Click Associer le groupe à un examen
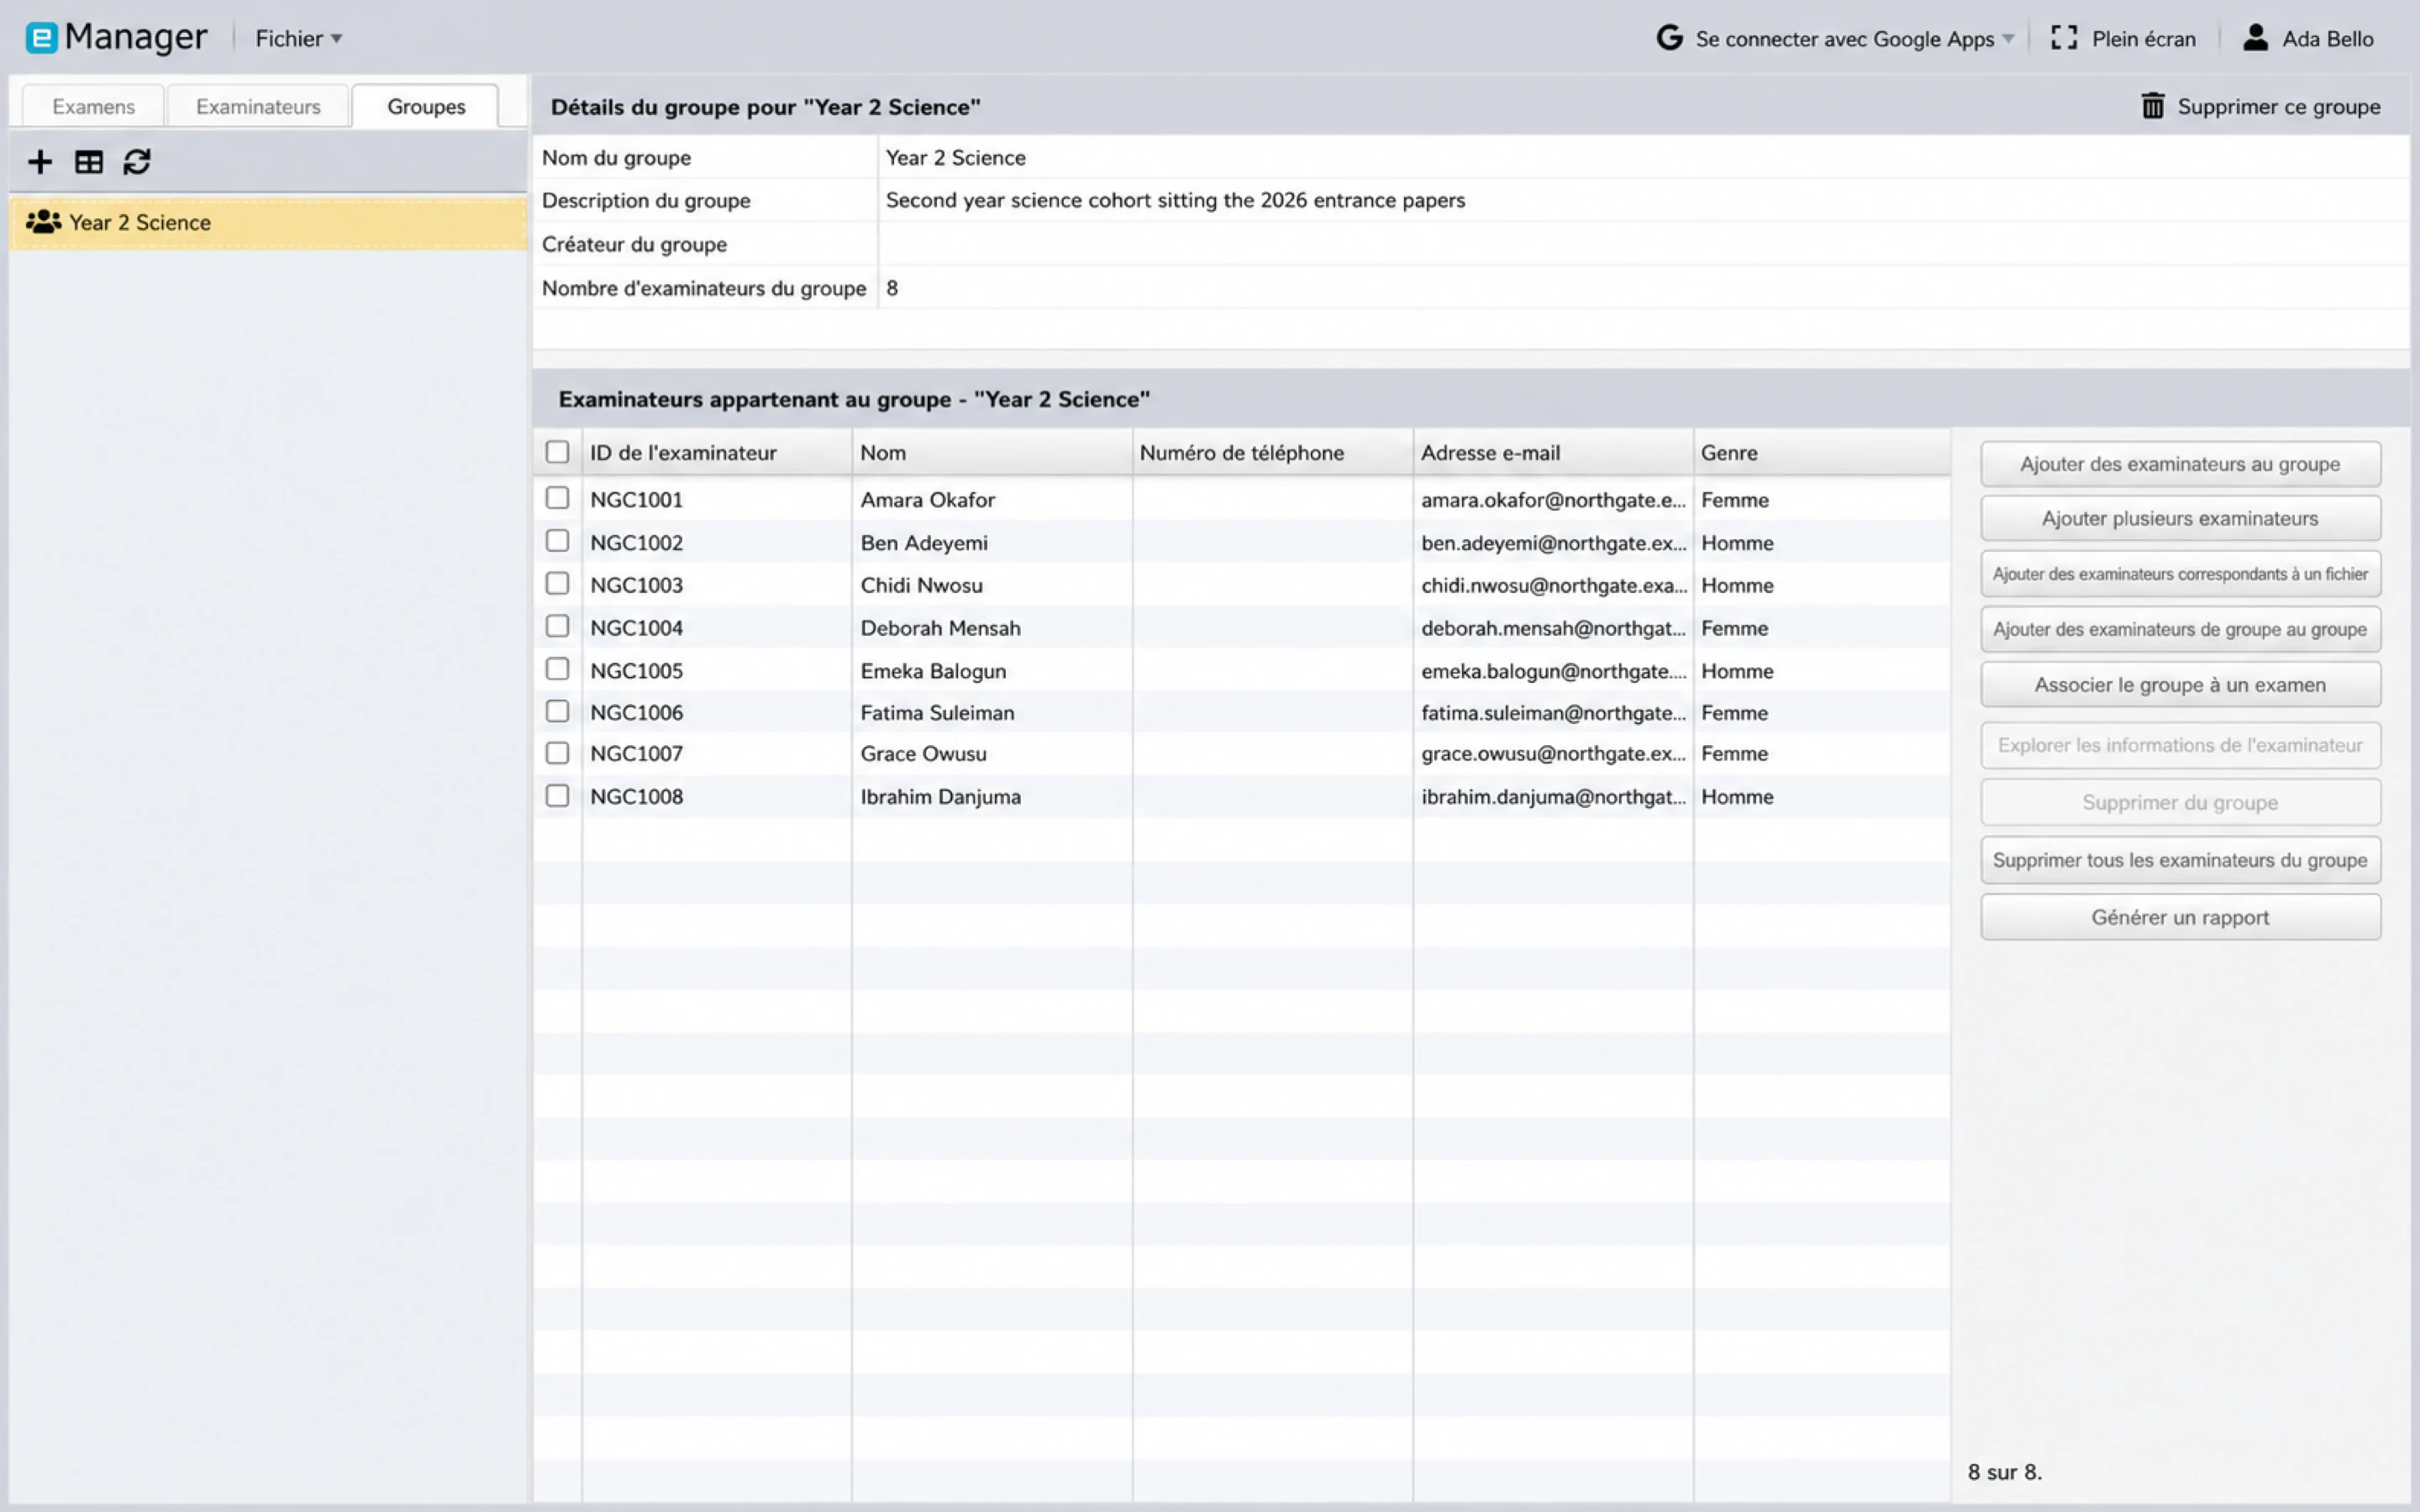Viewport: 2420px width, 1512px height. 2180,685
